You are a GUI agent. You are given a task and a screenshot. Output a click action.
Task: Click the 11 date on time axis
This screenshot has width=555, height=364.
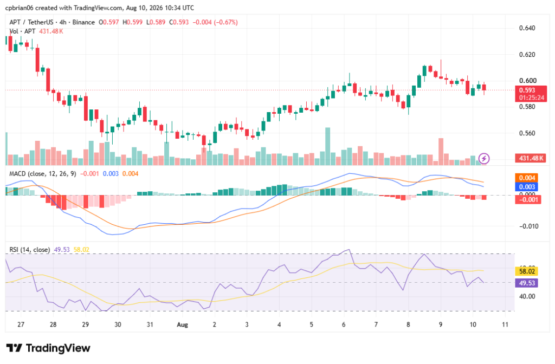point(505,325)
